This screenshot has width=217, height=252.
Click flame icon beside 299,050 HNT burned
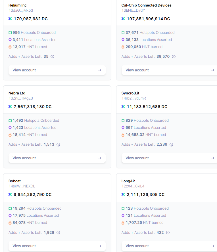123,47
